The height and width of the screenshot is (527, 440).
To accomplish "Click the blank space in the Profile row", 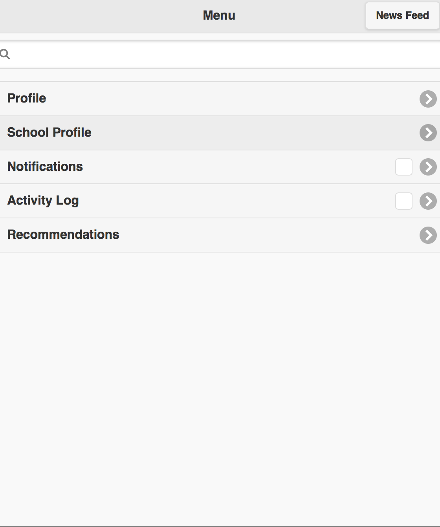I will point(232,99).
